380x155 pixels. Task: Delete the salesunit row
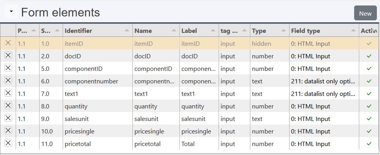pyautogui.click(x=8, y=118)
